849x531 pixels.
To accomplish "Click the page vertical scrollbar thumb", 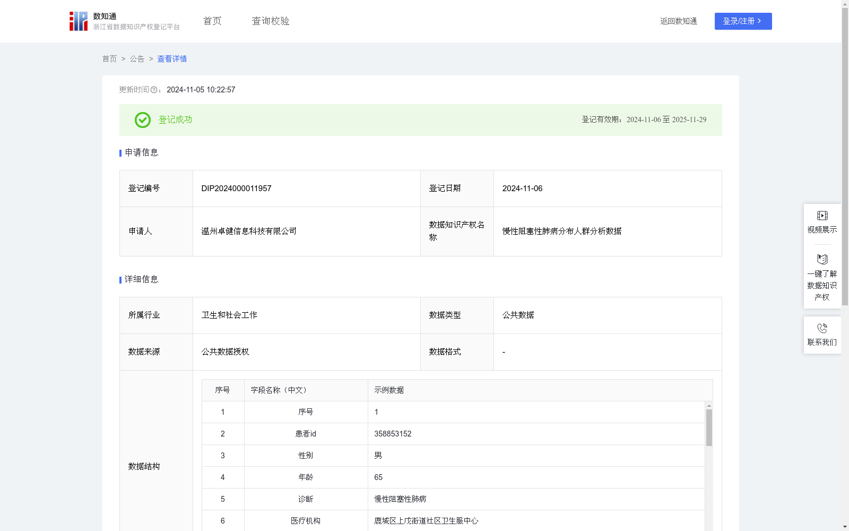I will coord(845,157).
